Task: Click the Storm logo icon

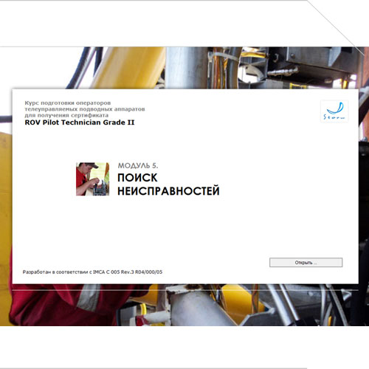Action: (x=334, y=111)
